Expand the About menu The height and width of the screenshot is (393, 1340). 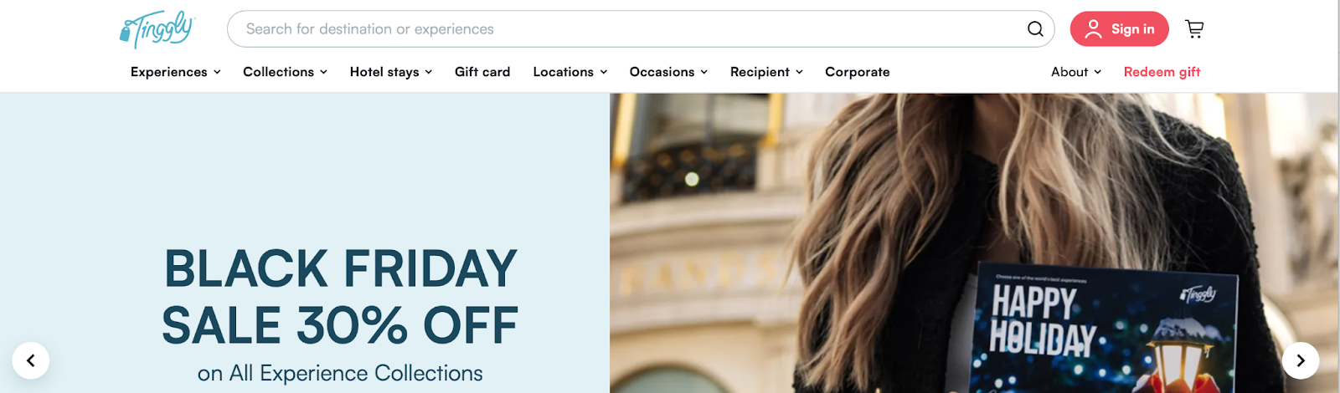(1076, 72)
